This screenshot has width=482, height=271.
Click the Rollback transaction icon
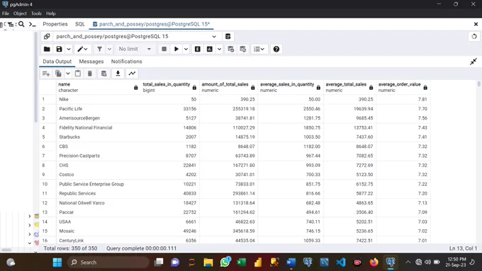pos(243,49)
